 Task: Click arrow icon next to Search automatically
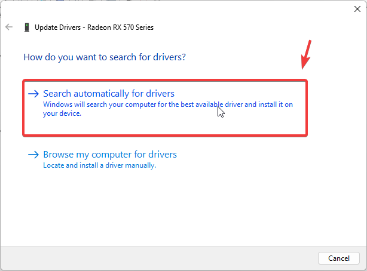(x=33, y=94)
